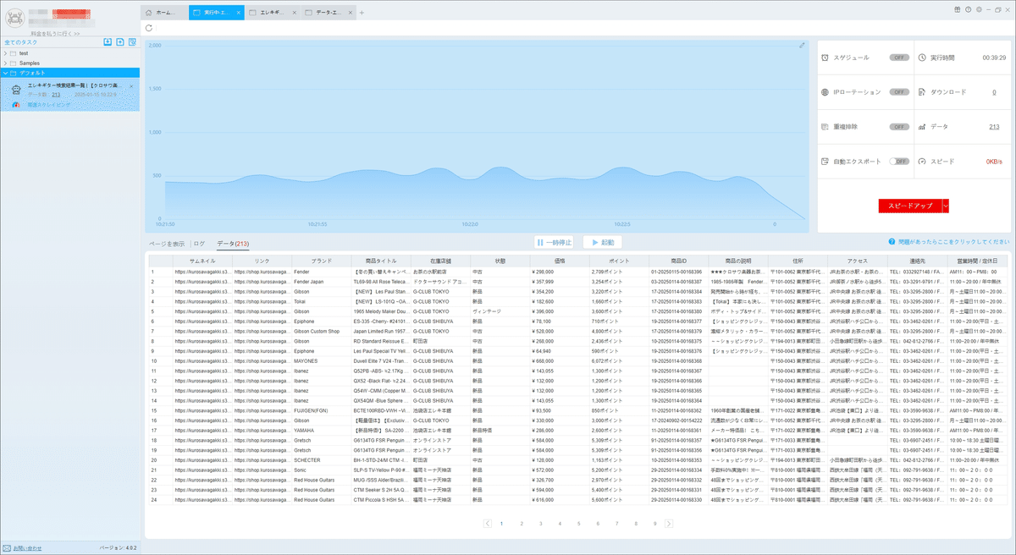The height and width of the screenshot is (555, 1016).
Task: Click the スケジュール alarm clock icon
Action: [x=825, y=58]
